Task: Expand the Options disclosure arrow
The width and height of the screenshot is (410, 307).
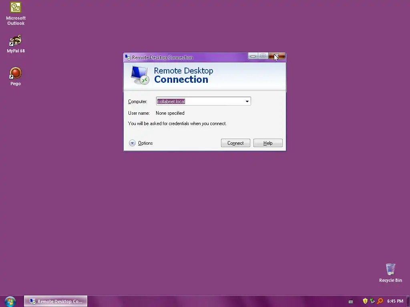Action: (x=132, y=143)
